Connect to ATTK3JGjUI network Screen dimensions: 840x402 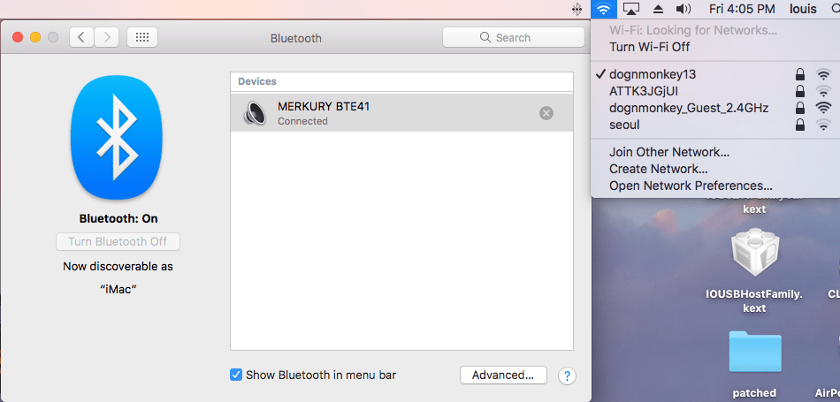tap(644, 91)
